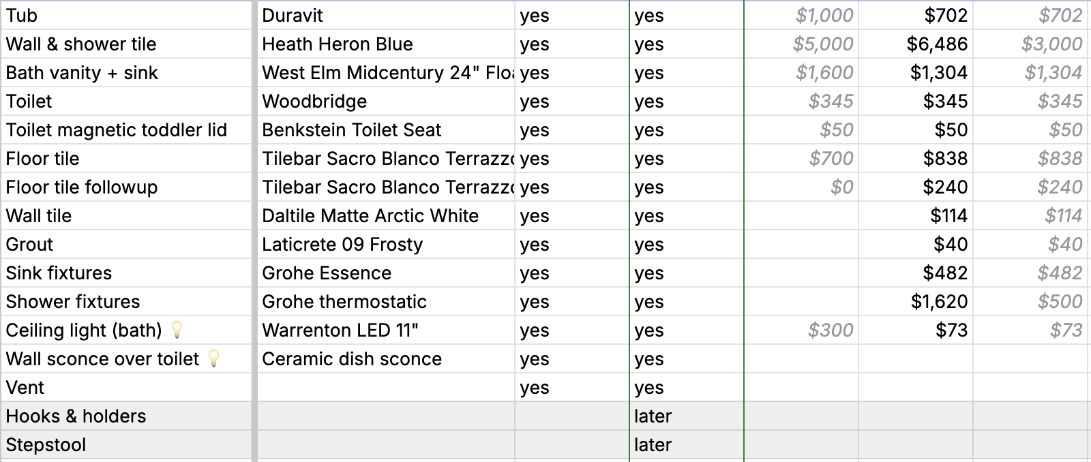
Task: Select the Benkstein Toilet Seat cell
Action: click(386, 129)
